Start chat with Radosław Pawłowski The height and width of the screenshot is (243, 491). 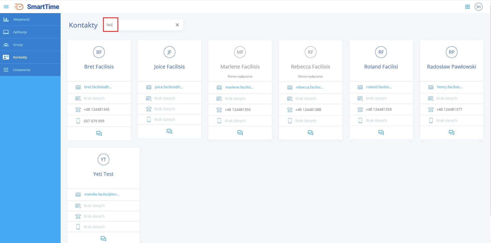pos(451,132)
